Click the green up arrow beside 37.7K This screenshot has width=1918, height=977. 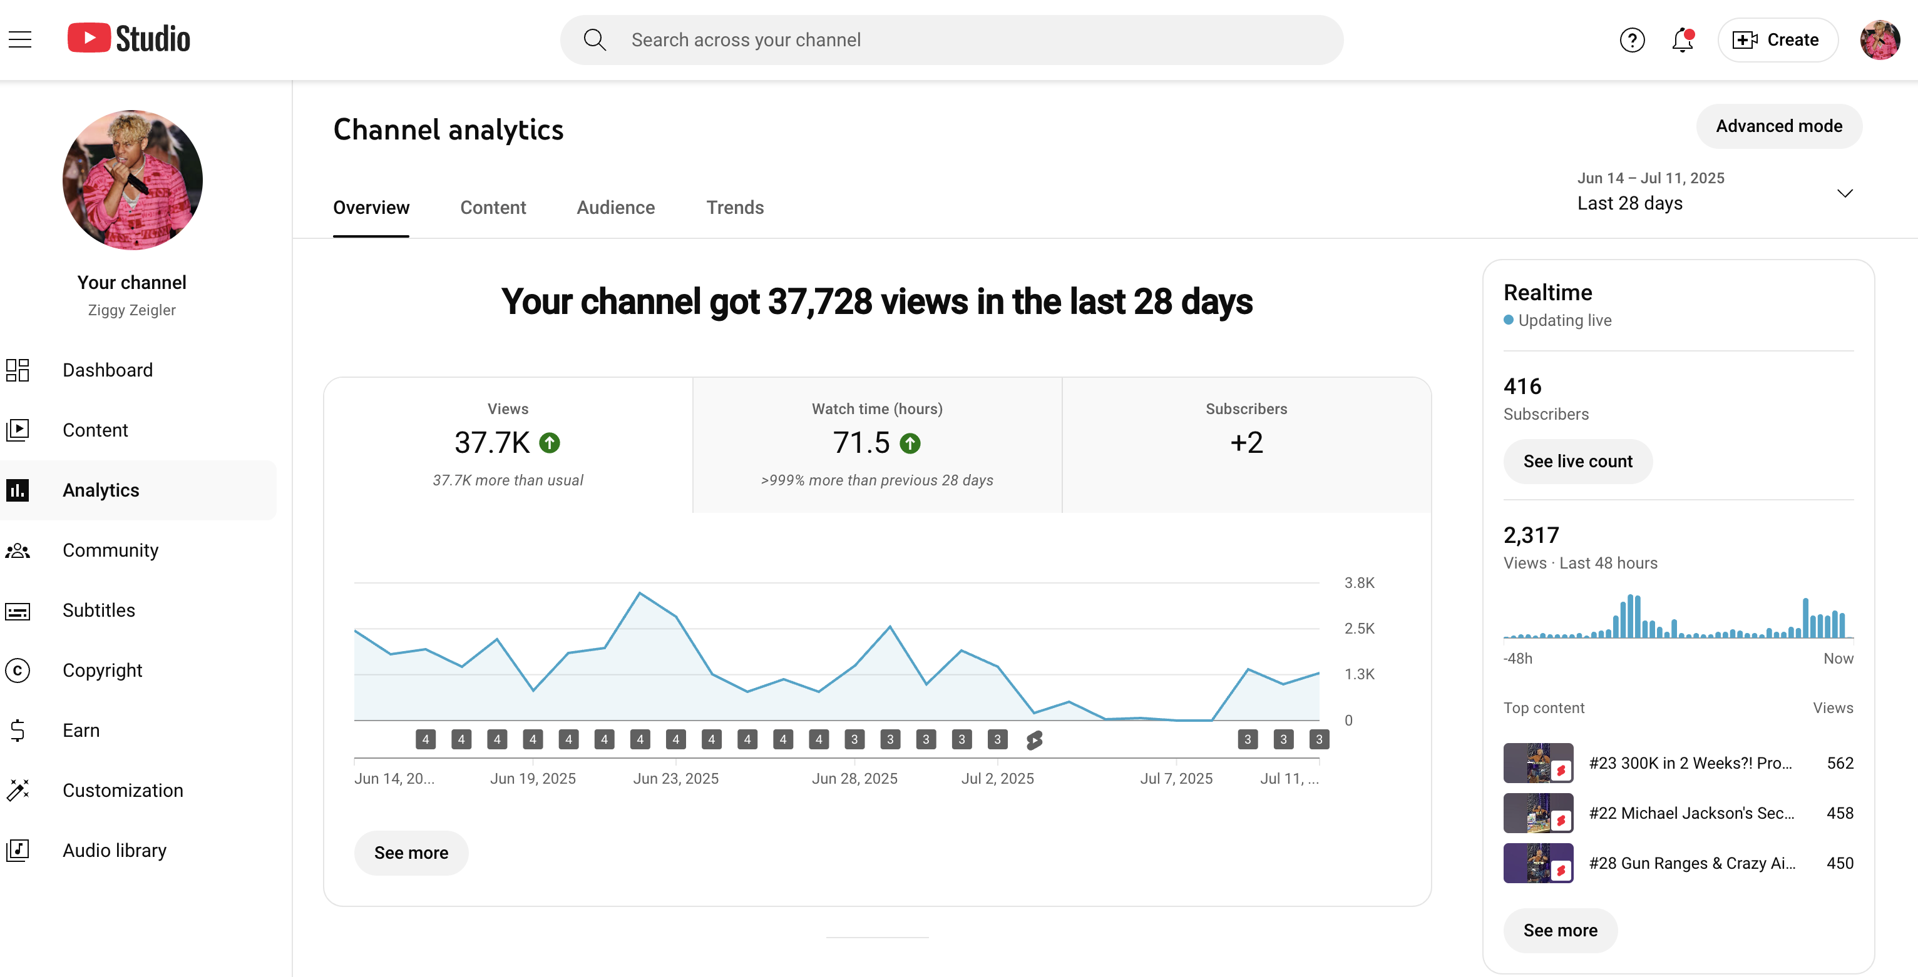[x=550, y=443]
